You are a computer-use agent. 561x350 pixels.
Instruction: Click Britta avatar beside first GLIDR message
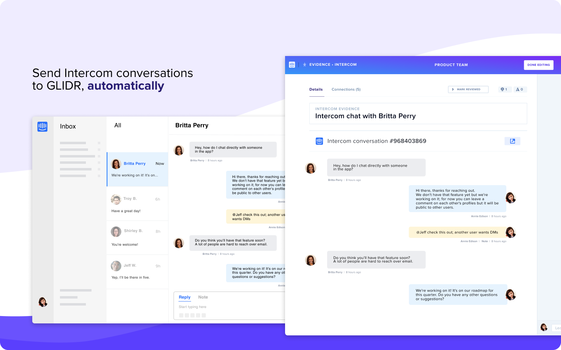pyautogui.click(x=311, y=168)
